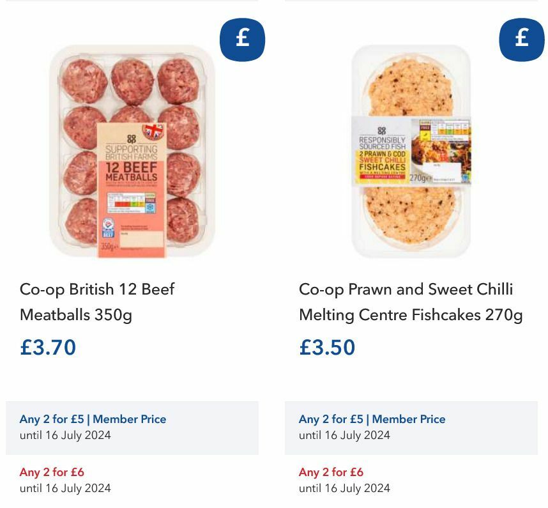Image resolution: width=548 pixels, height=508 pixels.
Task: Click the 350g weight text on the meatballs label
Action: [109, 243]
